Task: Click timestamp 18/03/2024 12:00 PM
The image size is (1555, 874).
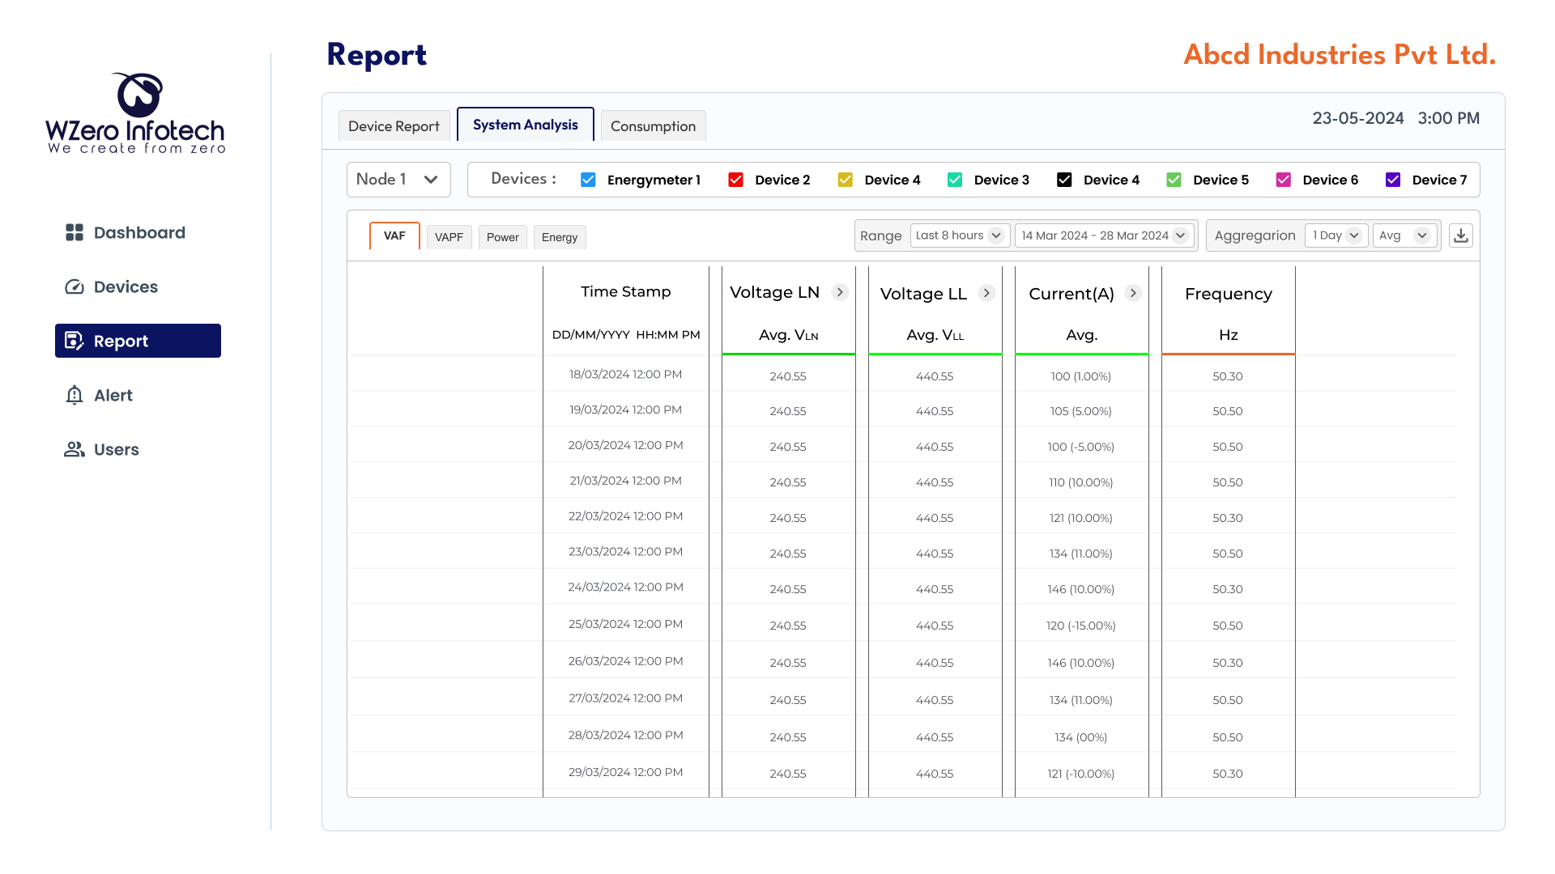Action: pyautogui.click(x=625, y=375)
